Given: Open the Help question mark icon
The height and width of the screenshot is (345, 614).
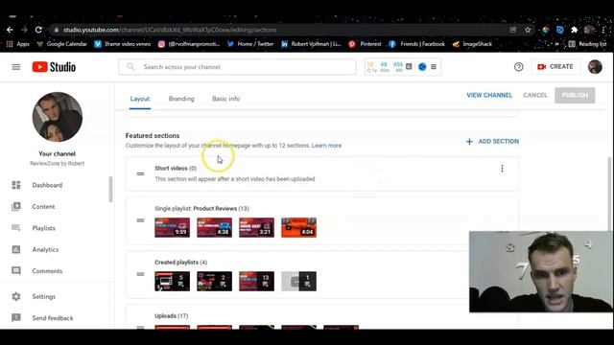Looking at the screenshot, I should 518,67.
